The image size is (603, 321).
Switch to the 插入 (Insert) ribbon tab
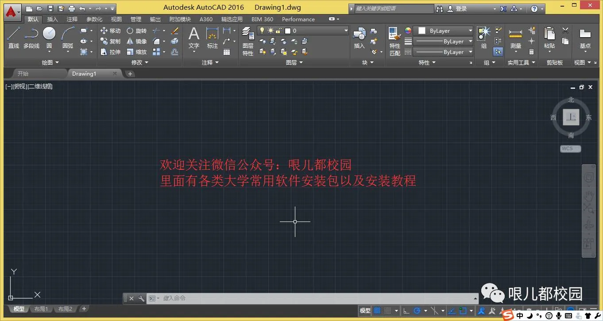53,19
